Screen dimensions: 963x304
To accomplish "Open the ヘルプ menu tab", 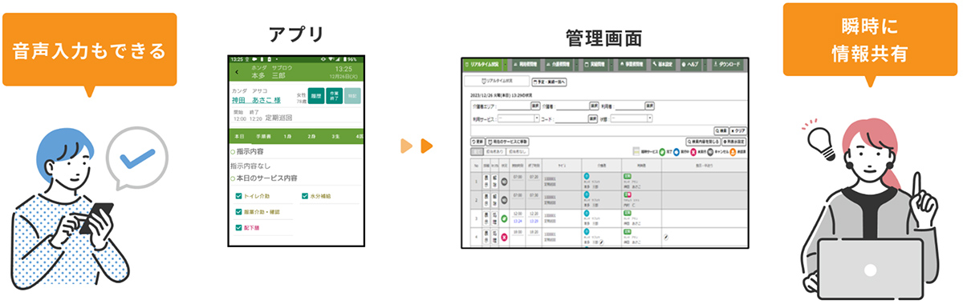I will (x=690, y=64).
